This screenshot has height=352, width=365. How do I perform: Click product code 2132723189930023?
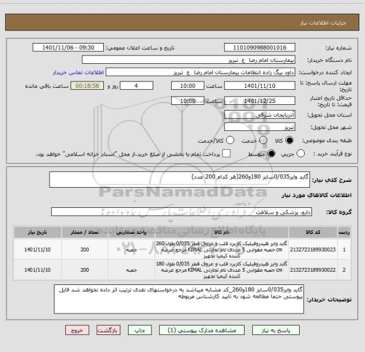click(x=312, y=250)
